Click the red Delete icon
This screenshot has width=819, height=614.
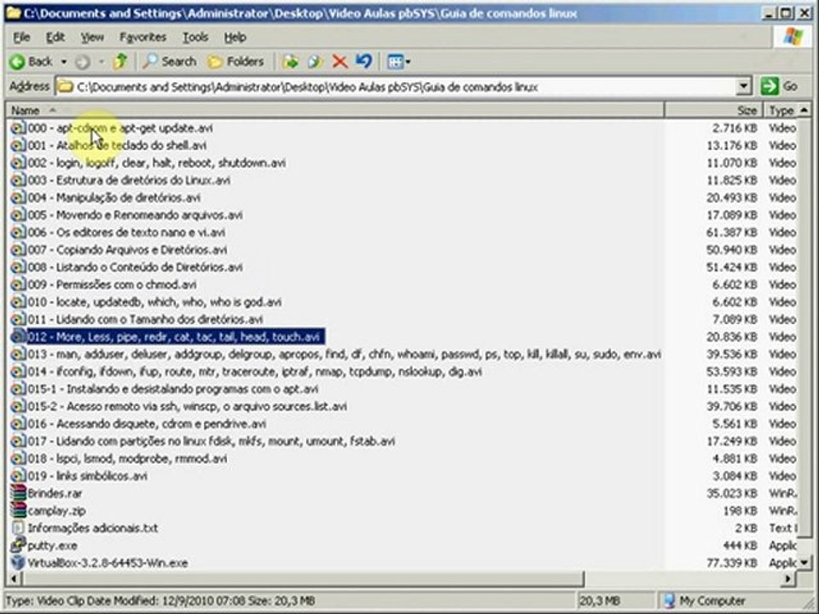click(340, 61)
